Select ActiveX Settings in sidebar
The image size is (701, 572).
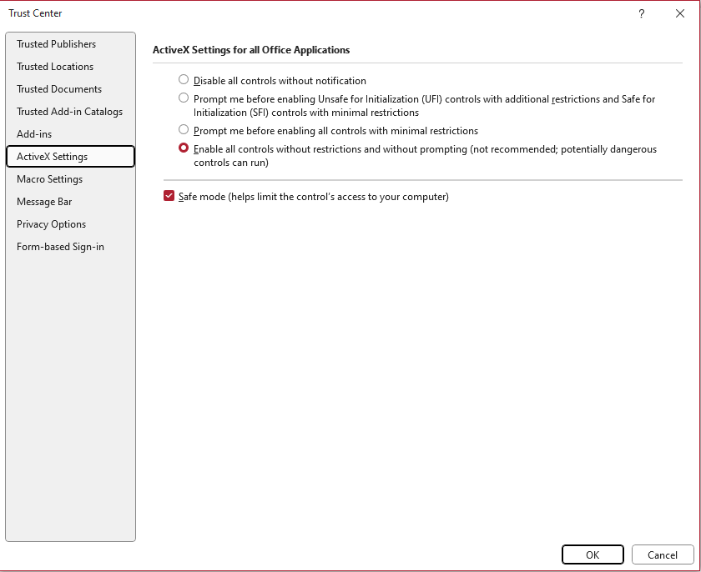(52, 157)
